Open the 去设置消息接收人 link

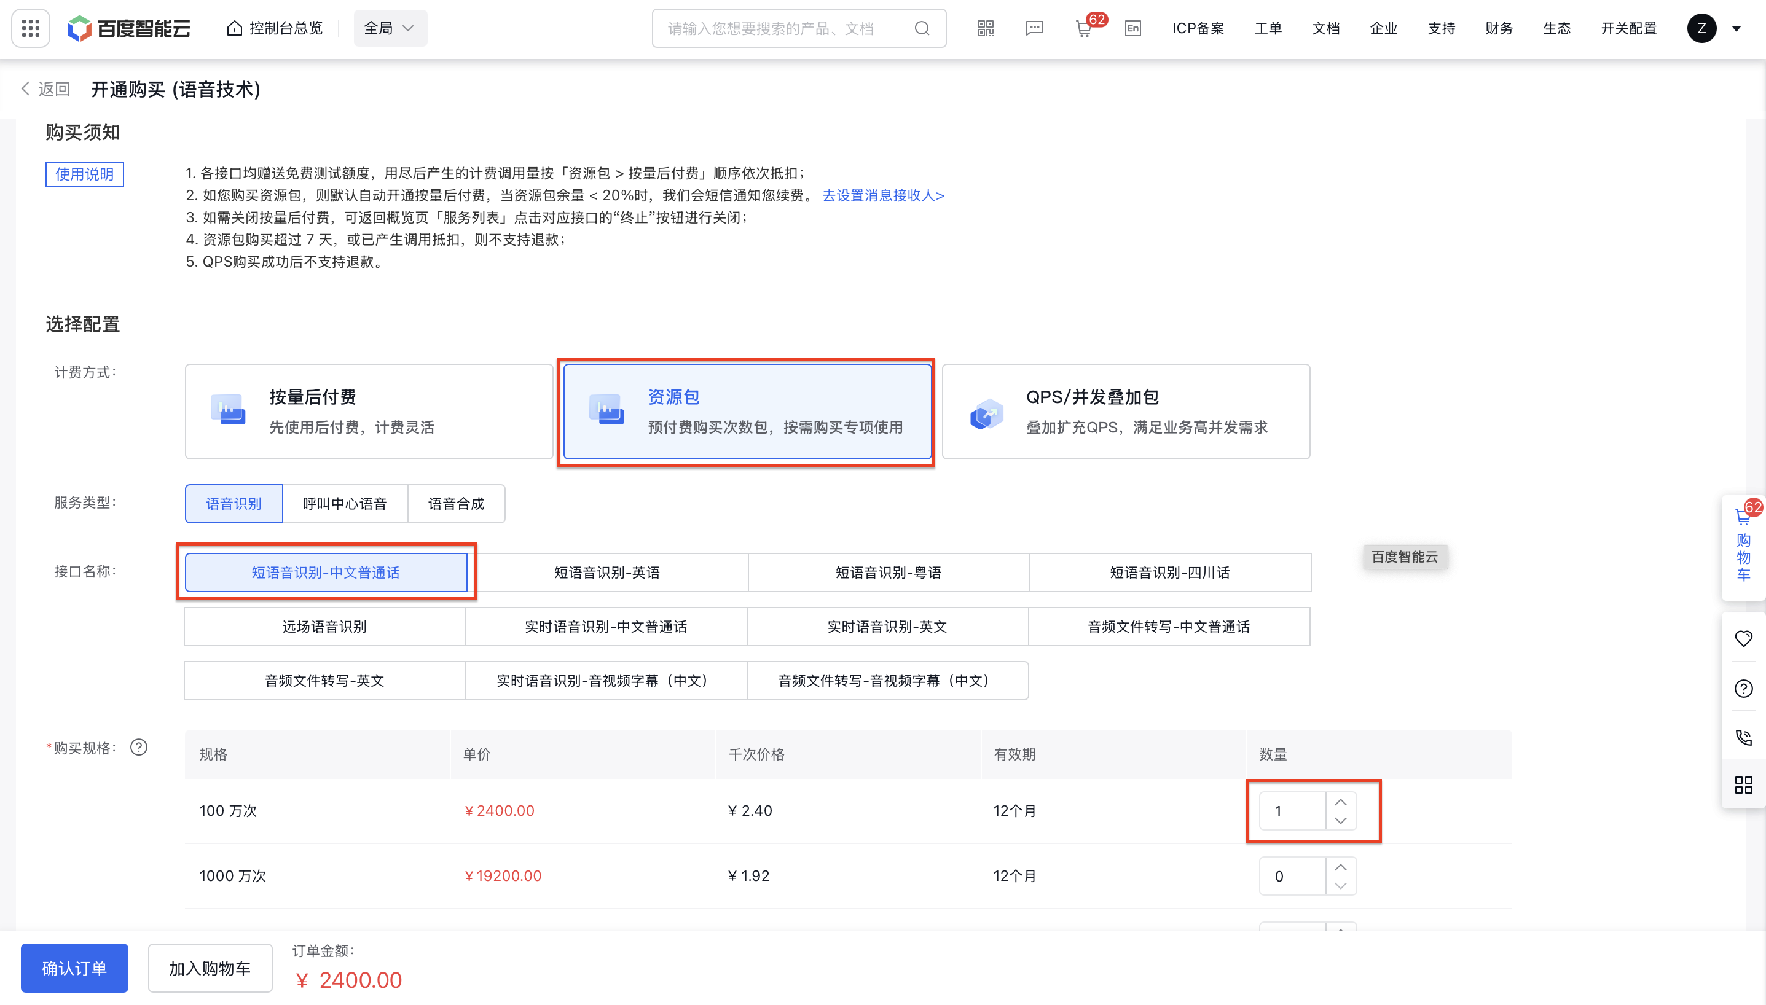point(883,195)
